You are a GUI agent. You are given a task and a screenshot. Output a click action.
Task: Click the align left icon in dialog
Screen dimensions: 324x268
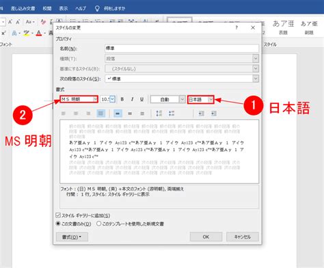point(64,113)
